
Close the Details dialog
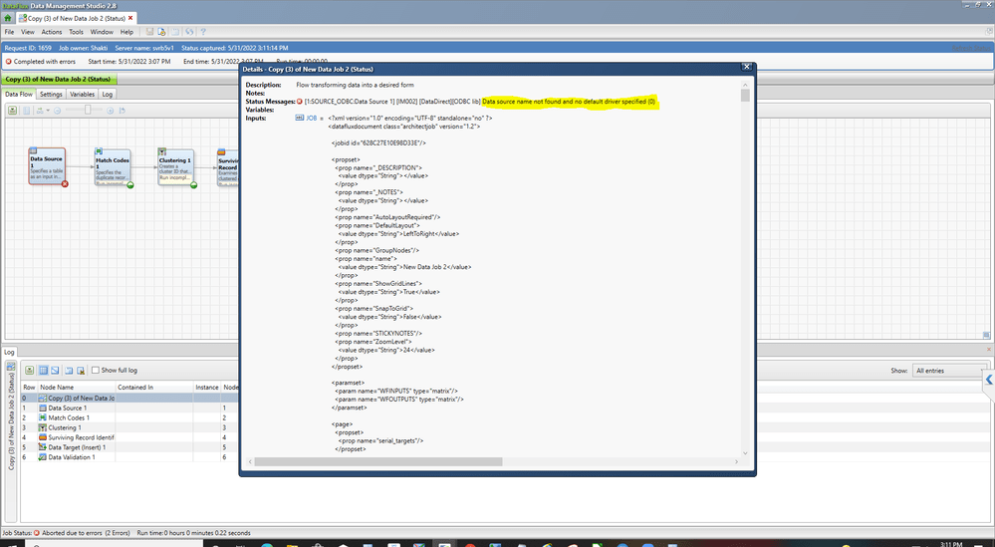point(747,67)
